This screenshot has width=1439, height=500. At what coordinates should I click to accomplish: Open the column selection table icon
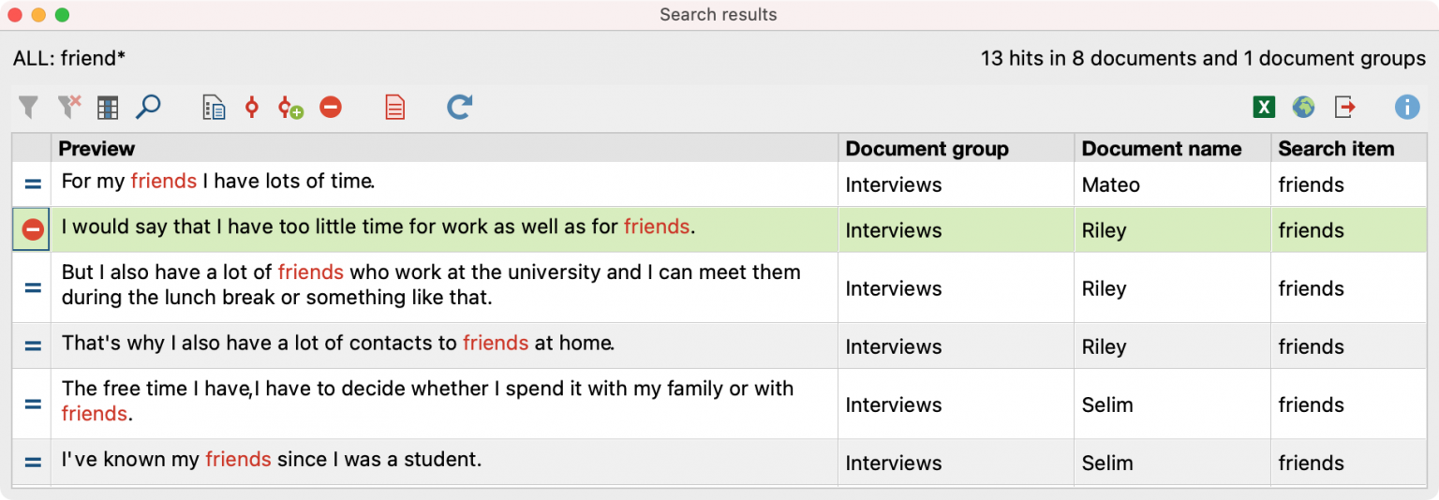click(108, 108)
